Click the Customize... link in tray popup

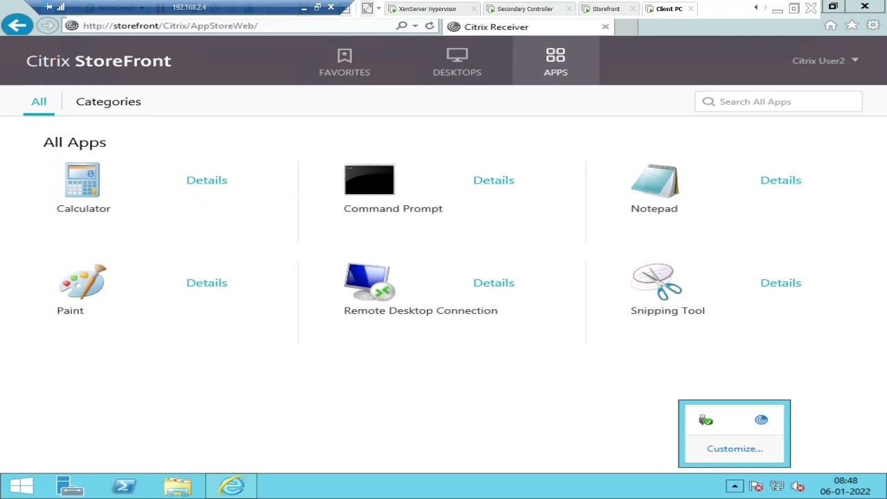coord(735,448)
